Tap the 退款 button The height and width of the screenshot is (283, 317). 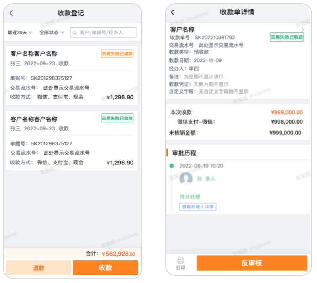39,268
